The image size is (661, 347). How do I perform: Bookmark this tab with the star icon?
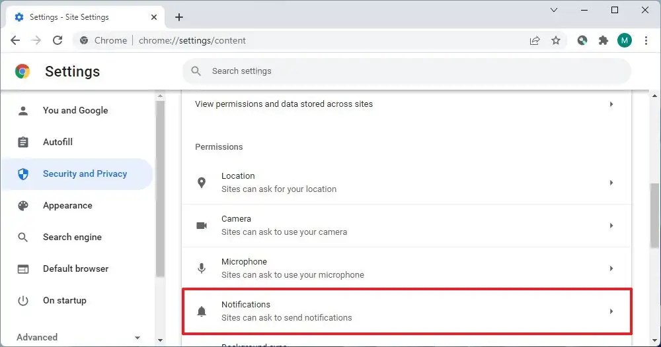tap(556, 40)
